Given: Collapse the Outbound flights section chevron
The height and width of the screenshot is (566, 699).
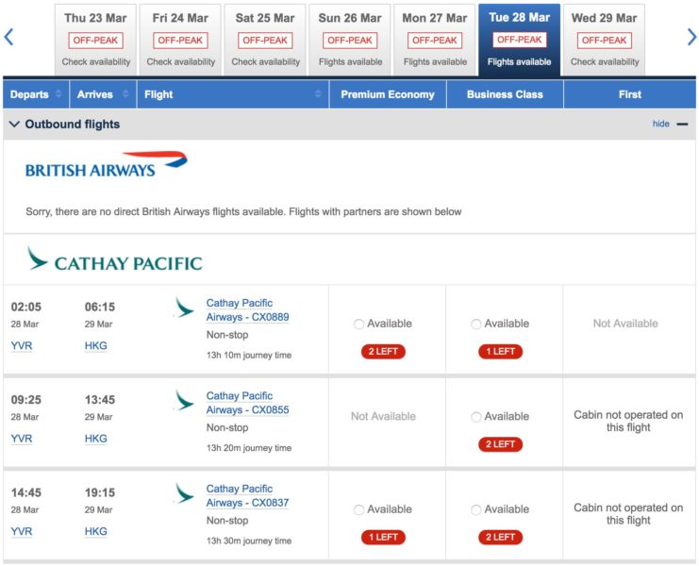Looking at the screenshot, I should 14,124.
